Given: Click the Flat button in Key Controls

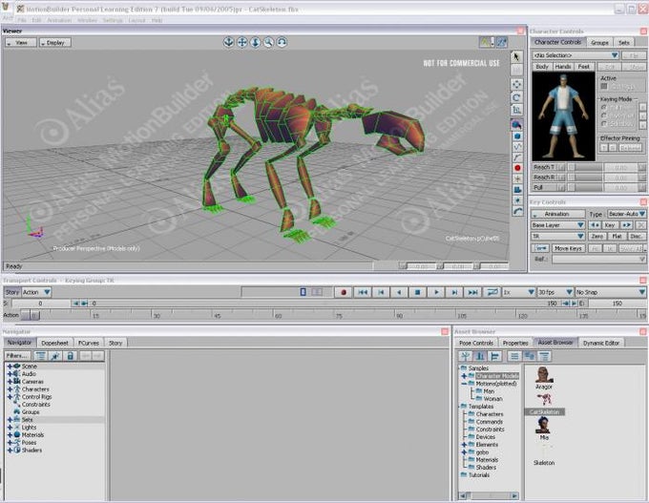Looking at the screenshot, I should 618,237.
